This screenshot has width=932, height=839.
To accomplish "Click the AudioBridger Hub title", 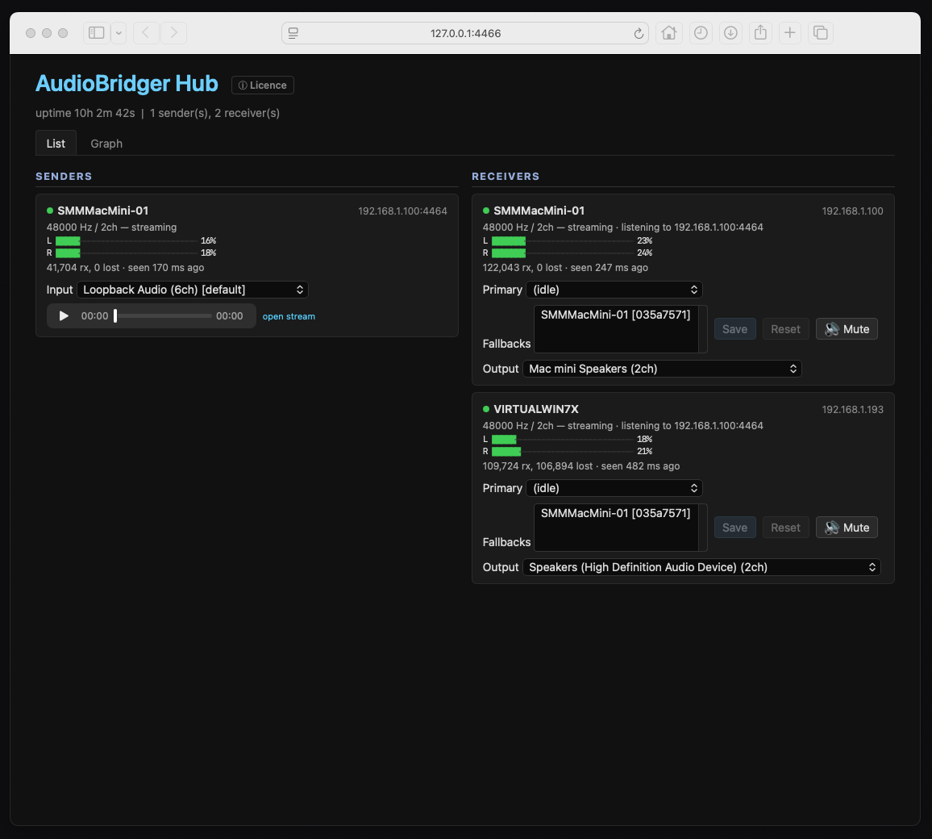I will [x=127, y=83].
